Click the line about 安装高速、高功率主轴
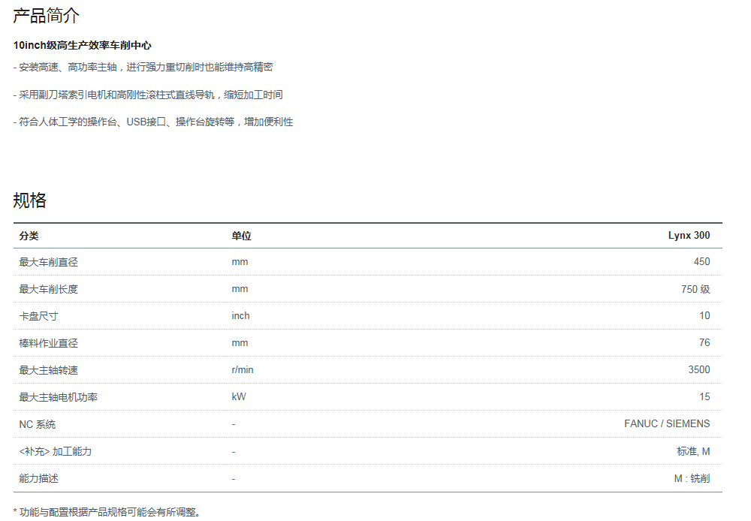This screenshot has width=751, height=521. click(143, 67)
